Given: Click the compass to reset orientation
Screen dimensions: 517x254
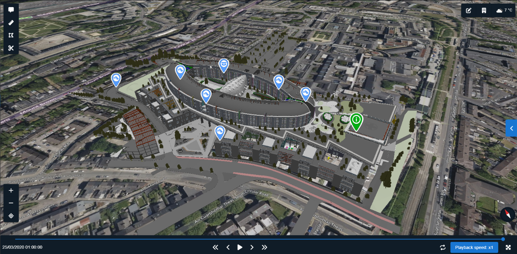Looking at the screenshot, I should click(507, 215).
